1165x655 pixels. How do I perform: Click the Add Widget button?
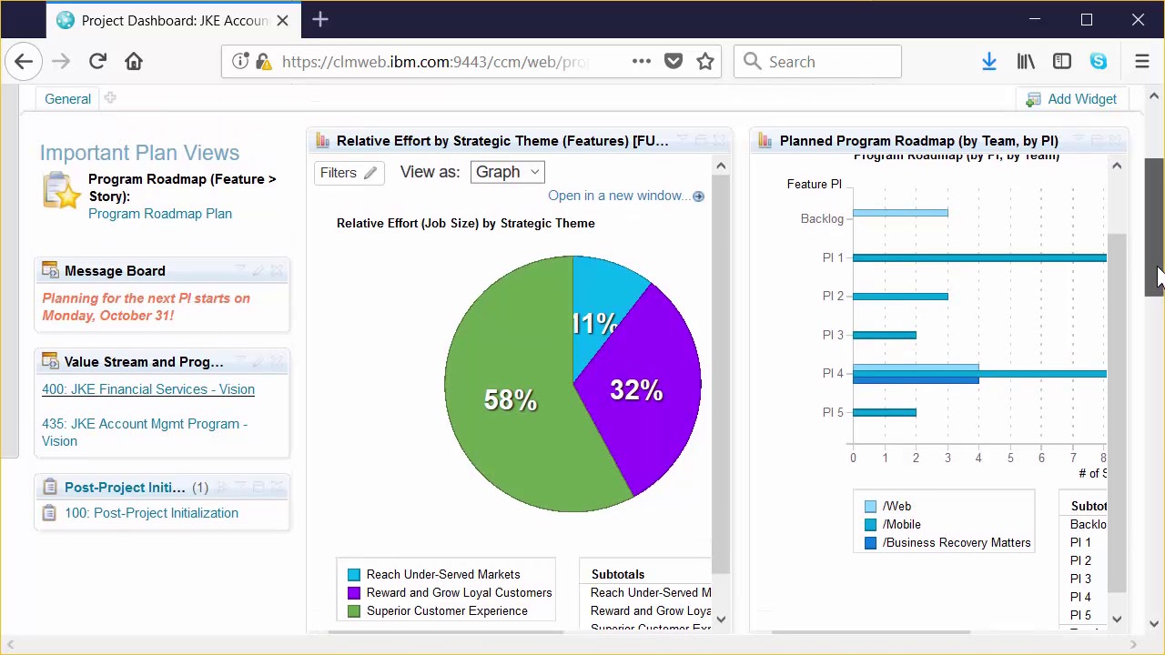[1071, 99]
